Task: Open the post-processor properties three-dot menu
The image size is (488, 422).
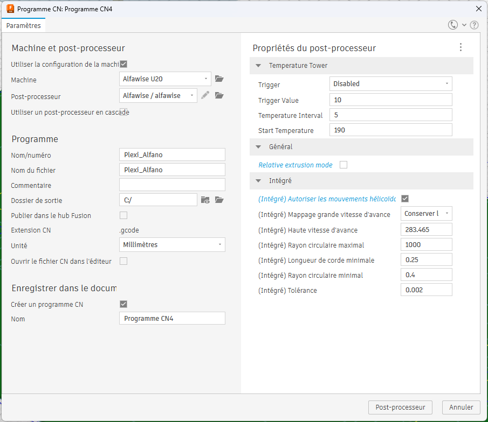Action: (460, 47)
